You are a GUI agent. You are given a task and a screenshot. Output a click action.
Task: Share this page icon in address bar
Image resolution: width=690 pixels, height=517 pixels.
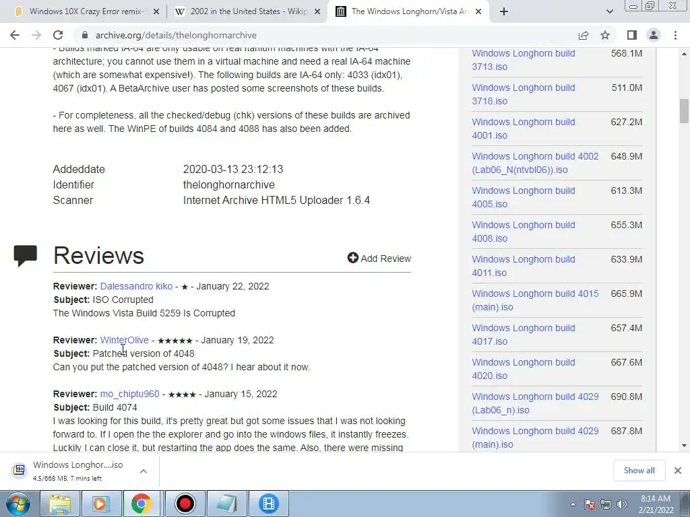584,35
